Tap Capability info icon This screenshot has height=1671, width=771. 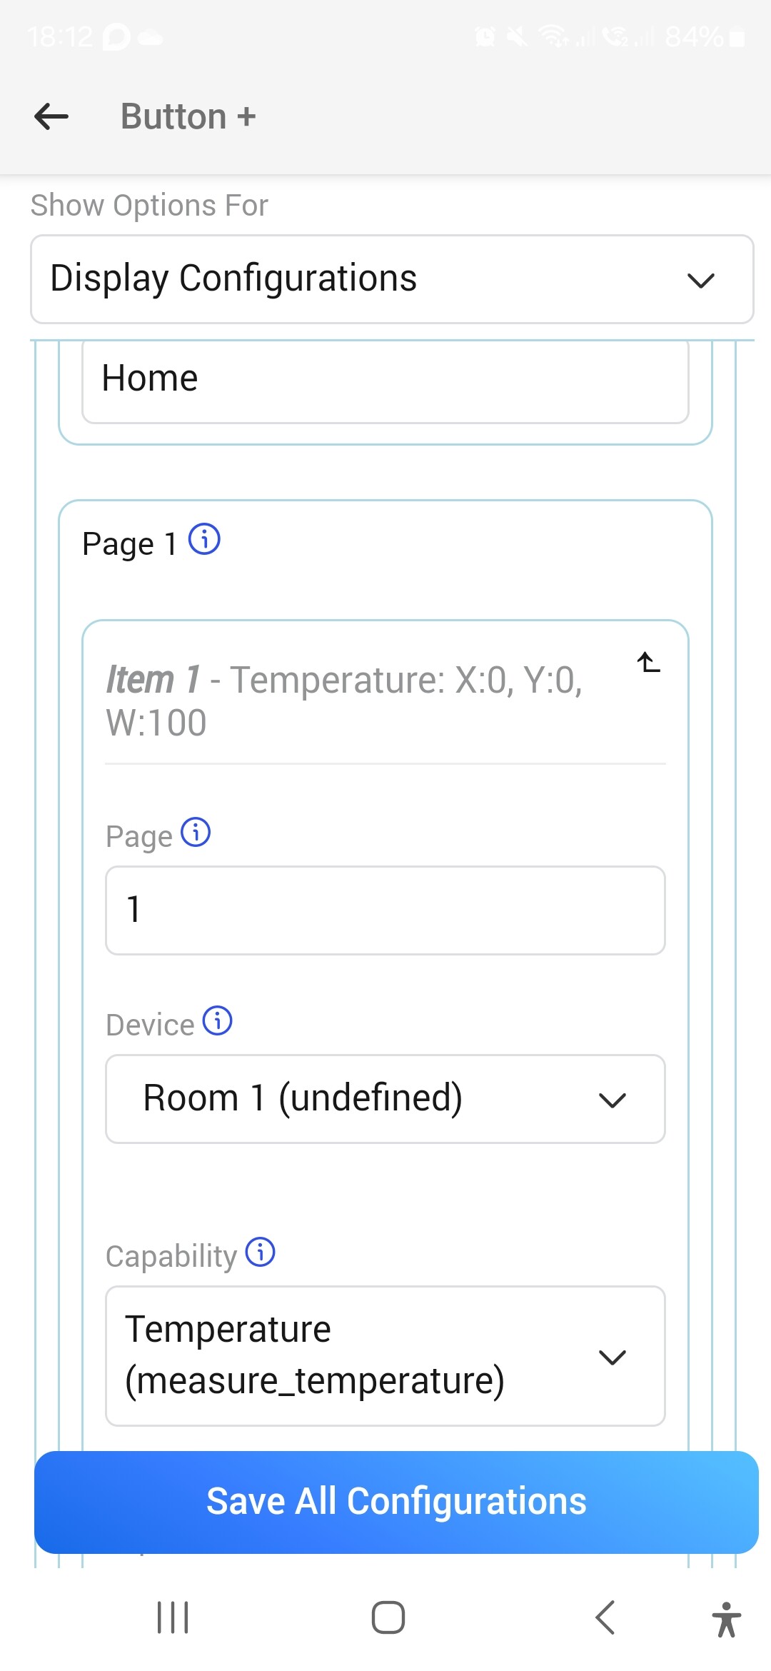click(261, 1252)
